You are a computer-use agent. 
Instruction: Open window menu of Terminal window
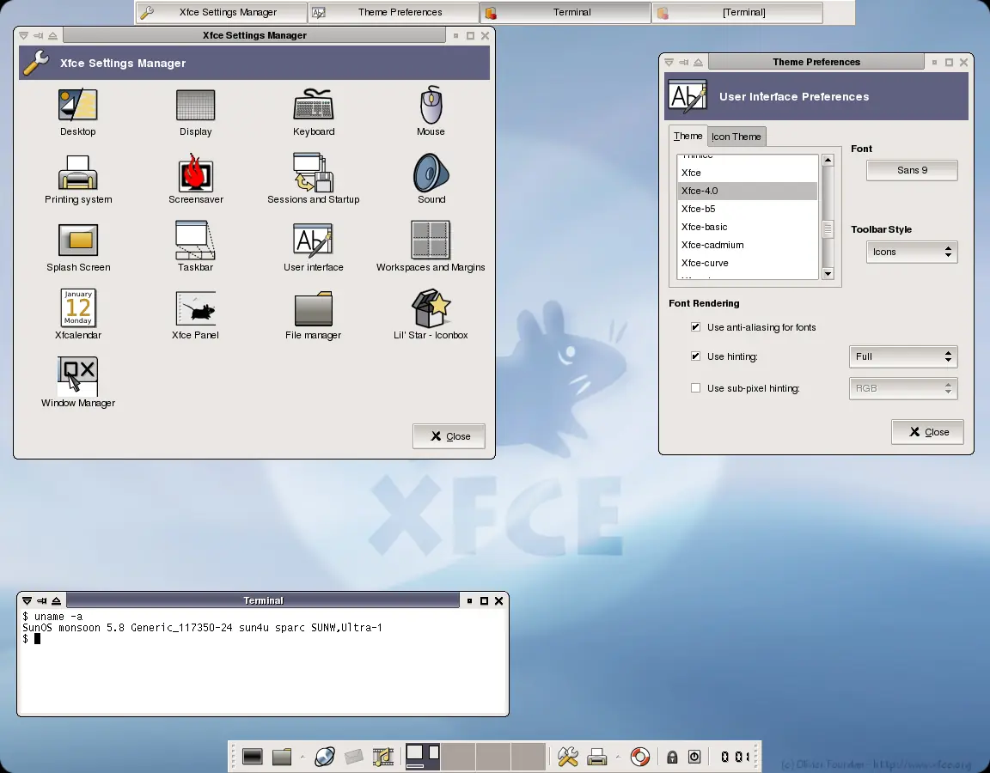tap(27, 600)
